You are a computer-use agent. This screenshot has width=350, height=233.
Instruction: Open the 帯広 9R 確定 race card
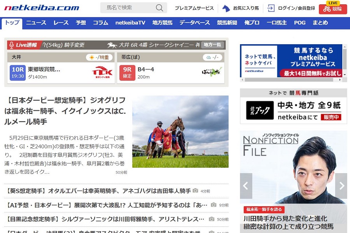click(171, 73)
